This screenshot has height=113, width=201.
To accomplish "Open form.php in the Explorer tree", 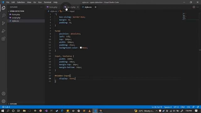I will point(16,14).
